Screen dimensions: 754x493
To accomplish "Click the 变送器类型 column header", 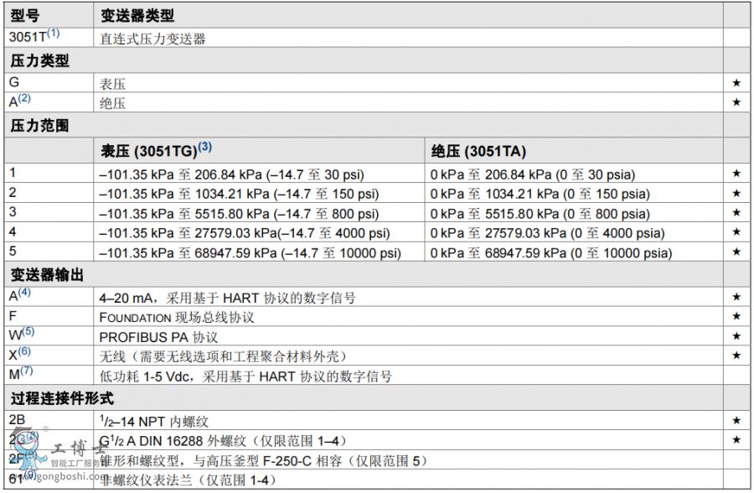I will [x=138, y=14].
